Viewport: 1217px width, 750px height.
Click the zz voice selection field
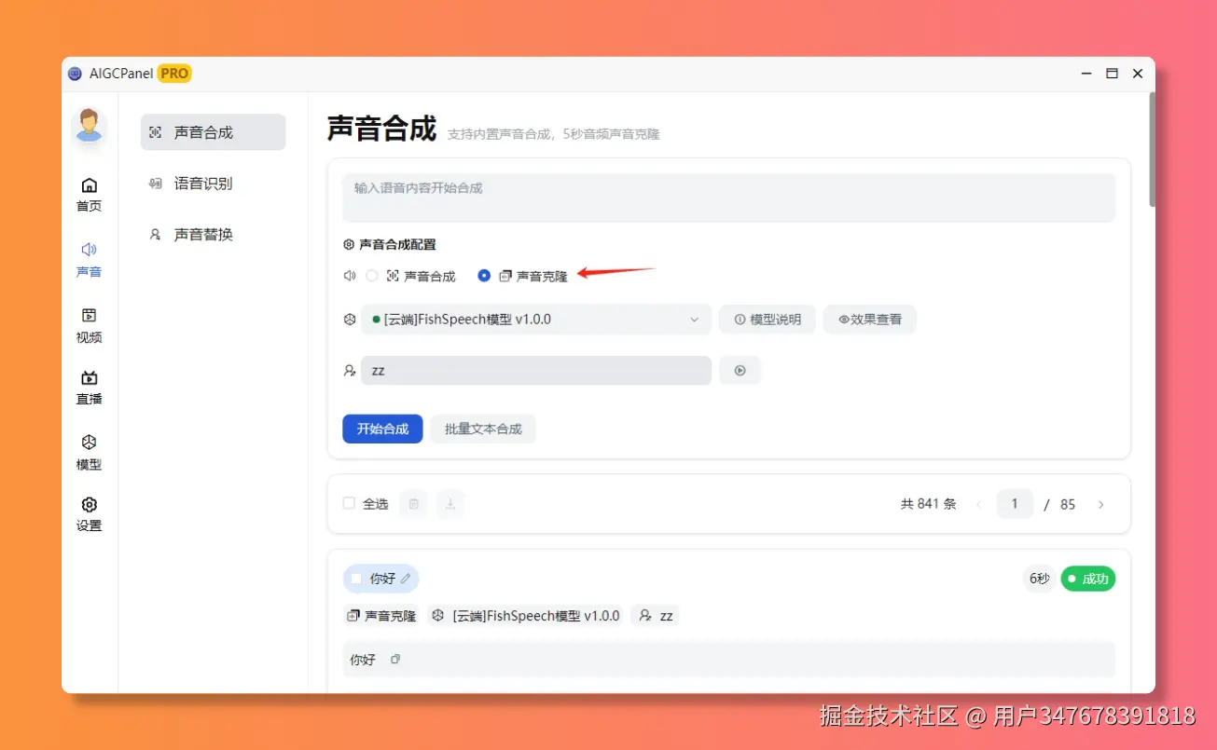pyautogui.click(x=536, y=370)
